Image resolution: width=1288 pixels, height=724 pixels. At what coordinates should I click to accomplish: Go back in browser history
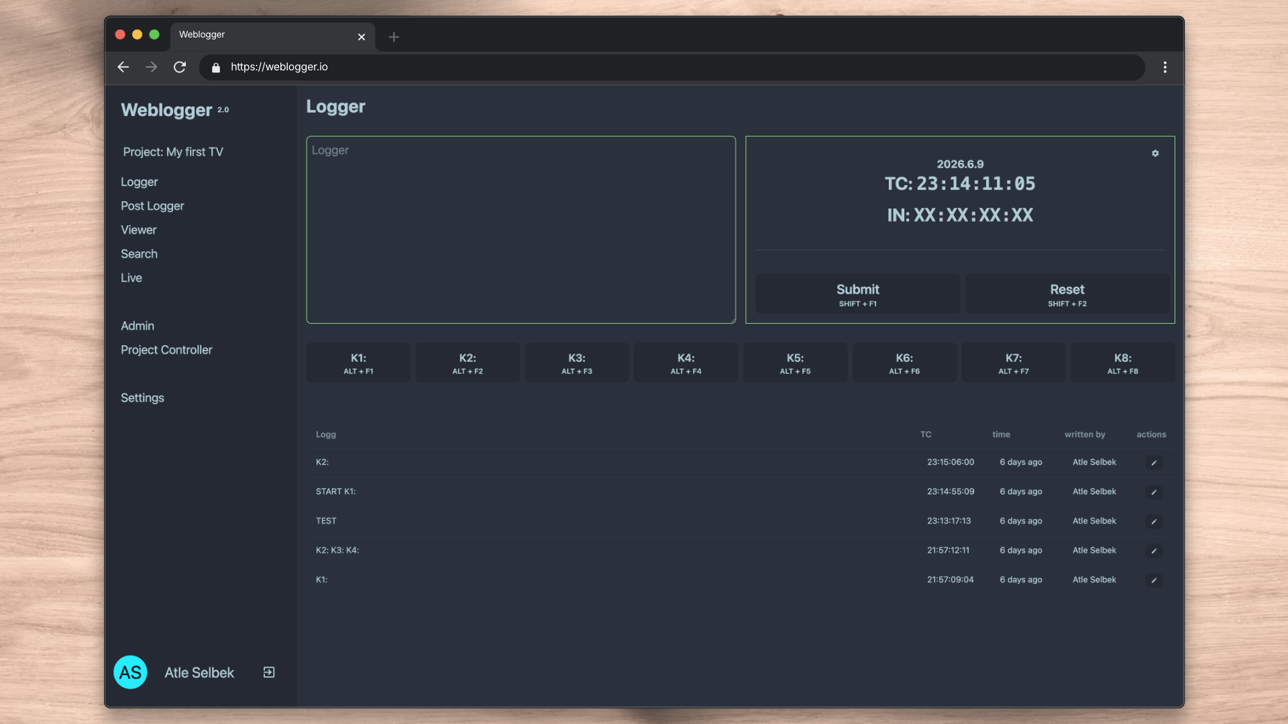pyautogui.click(x=123, y=67)
